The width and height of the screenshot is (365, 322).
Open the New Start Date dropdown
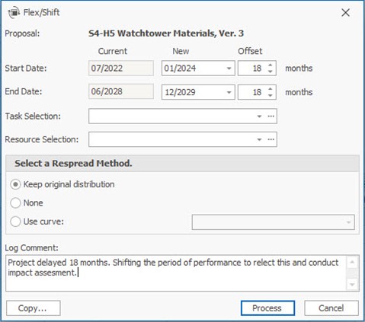229,69
